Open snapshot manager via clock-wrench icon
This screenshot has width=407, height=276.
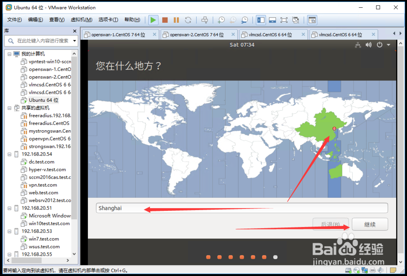[244, 20]
